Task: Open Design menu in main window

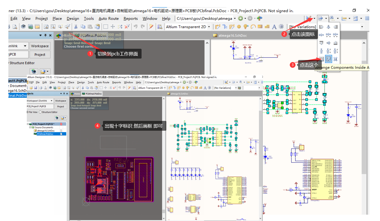Action: [73, 18]
